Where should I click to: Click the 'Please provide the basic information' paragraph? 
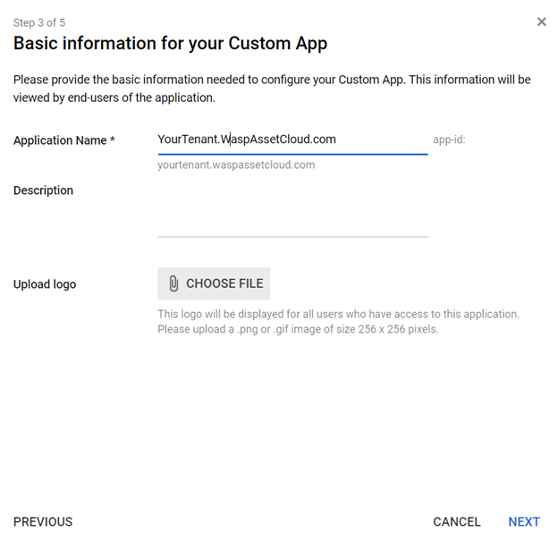click(x=272, y=80)
